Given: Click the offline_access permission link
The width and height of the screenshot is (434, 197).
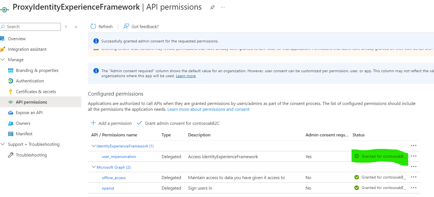Looking at the screenshot, I should 114,178.
